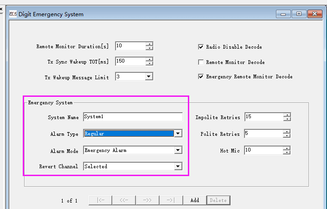This screenshot has width=327, height=209.
Task: Enable Remote Monitor Decode checkbox
Action: click(201, 62)
